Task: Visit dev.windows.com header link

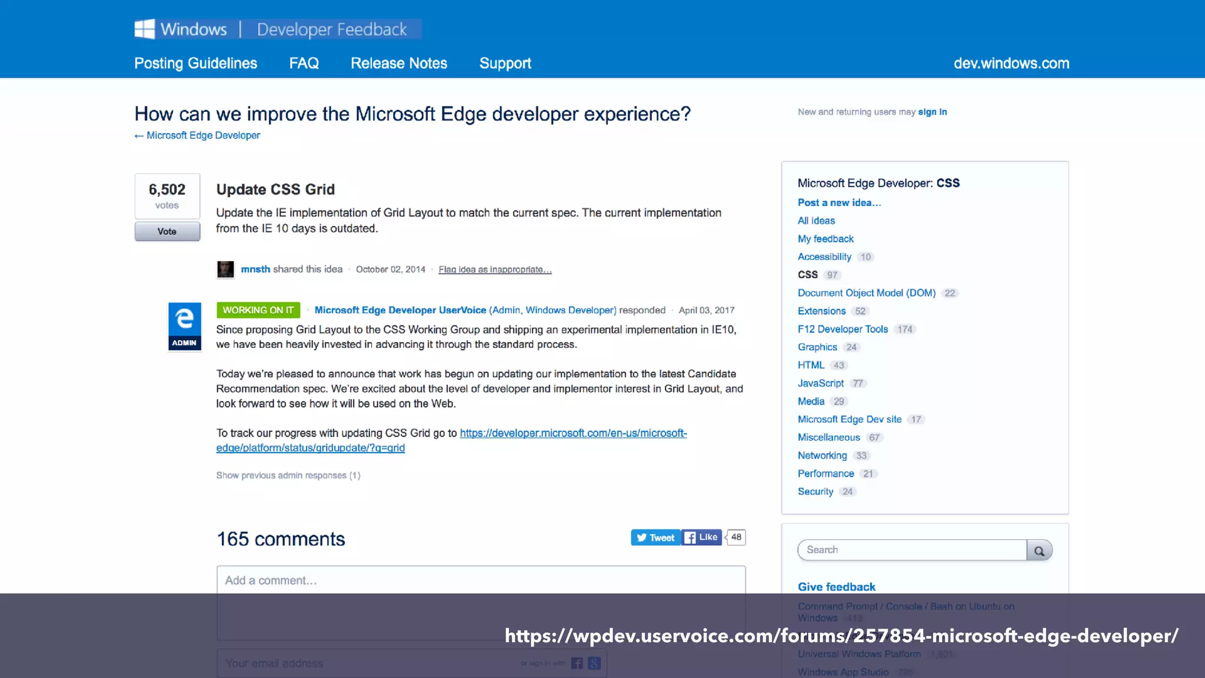Action: [1011, 63]
